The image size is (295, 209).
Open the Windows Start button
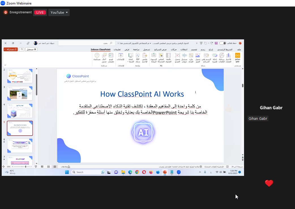pyautogui.click(x=67, y=172)
